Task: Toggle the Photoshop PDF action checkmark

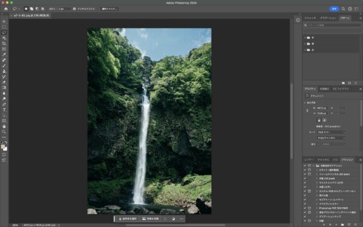Action: click(x=305, y=208)
